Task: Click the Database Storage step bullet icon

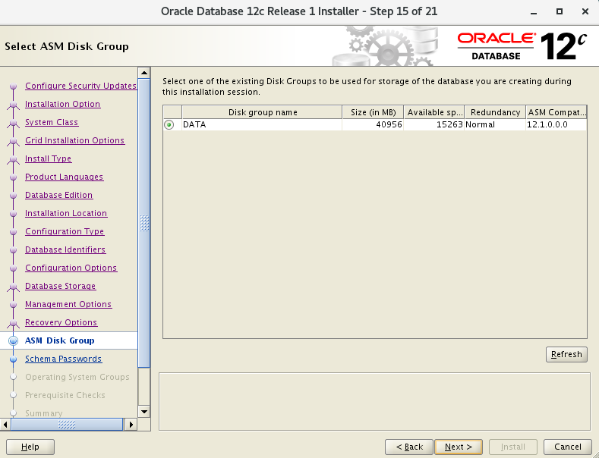Action: click(13, 287)
